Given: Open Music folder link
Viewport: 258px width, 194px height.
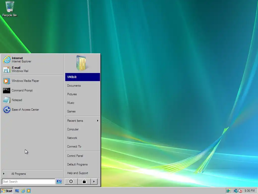Looking at the screenshot, I should click(x=83, y=103).
